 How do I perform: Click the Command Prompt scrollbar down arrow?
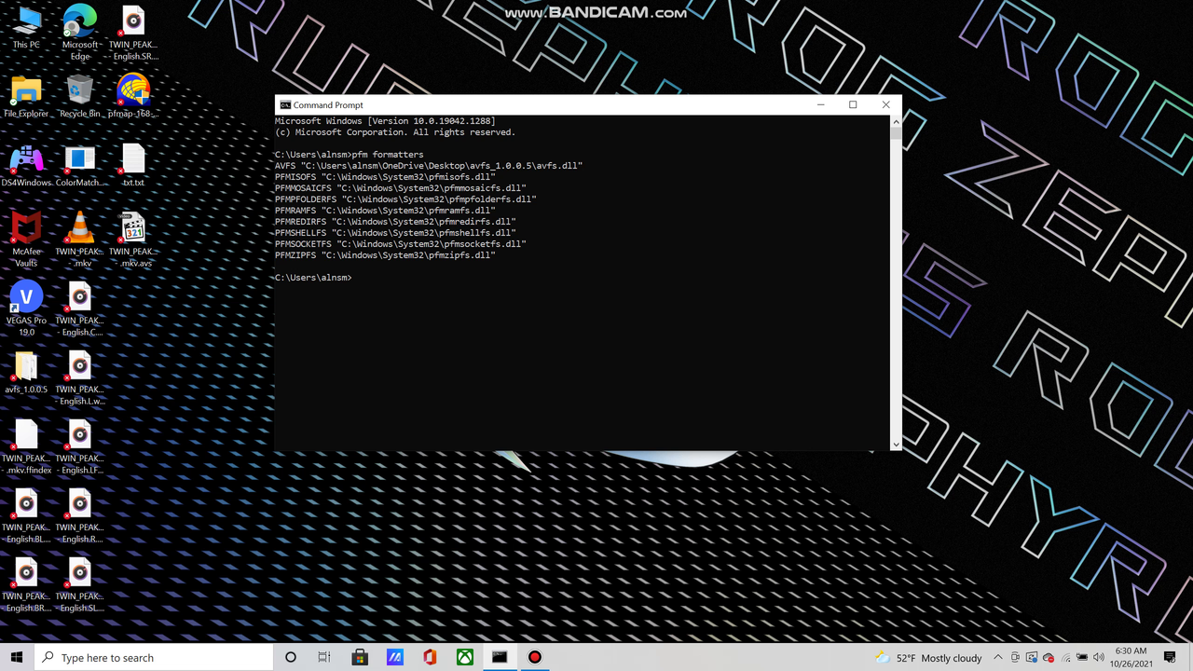tap(896, 445)
